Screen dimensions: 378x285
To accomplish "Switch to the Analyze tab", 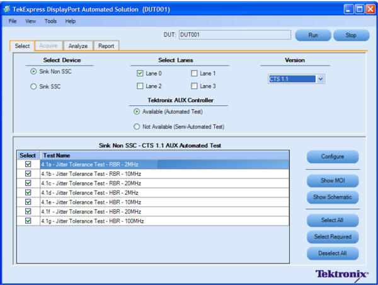I will click(x=78, y=46).
